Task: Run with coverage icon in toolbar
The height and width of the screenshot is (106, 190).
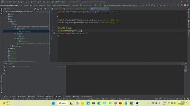Action: (149, 5)
